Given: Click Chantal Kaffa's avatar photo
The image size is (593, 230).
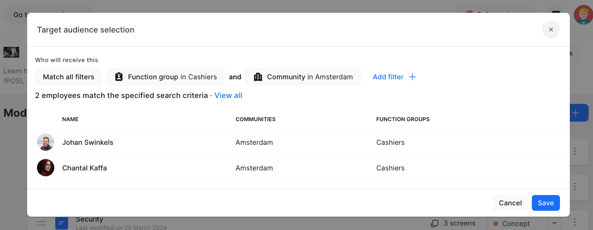Looking at the screenshot, I should [x=45, y=168].
